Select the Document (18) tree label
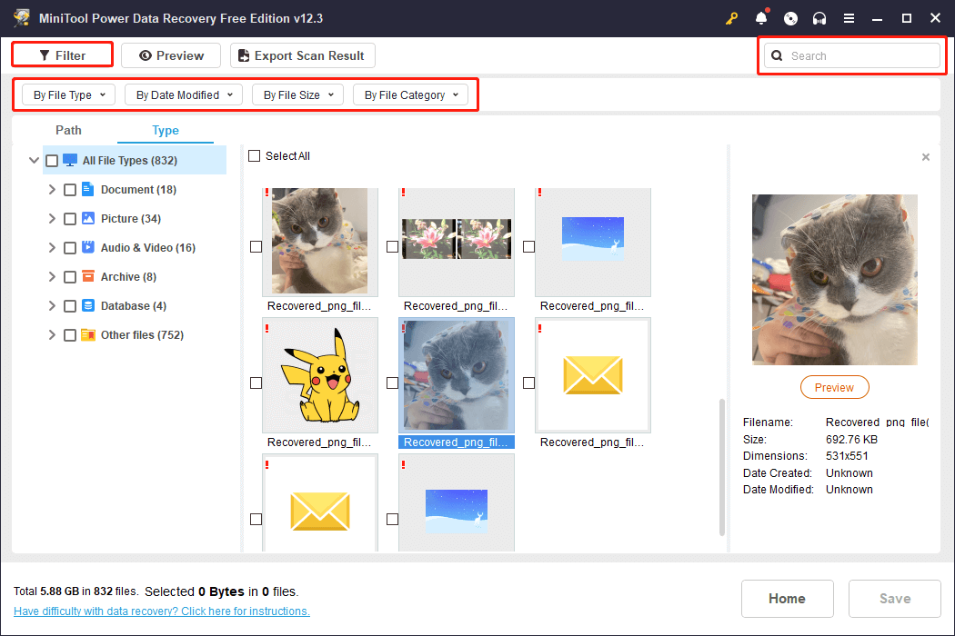 coord(138,189)
